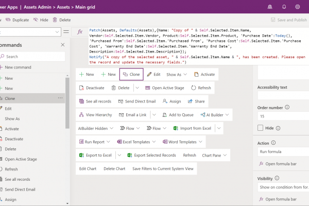Expand chevron next to Delete
309x206 pixels.
click(x=138, y=88)
